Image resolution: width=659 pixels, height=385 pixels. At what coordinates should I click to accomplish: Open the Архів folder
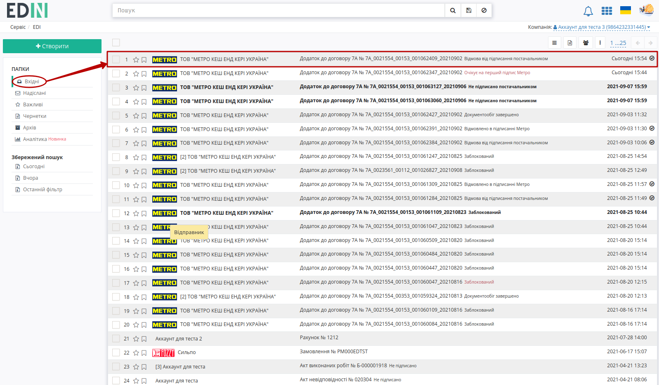point(29,128)
